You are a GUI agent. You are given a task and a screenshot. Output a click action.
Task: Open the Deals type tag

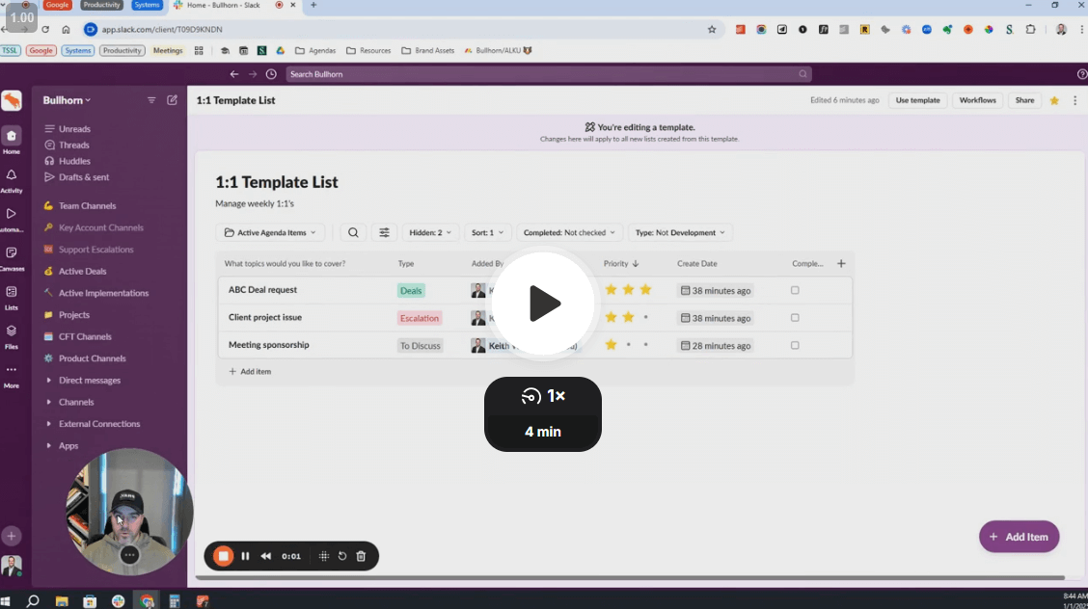(x=411, y=290)
